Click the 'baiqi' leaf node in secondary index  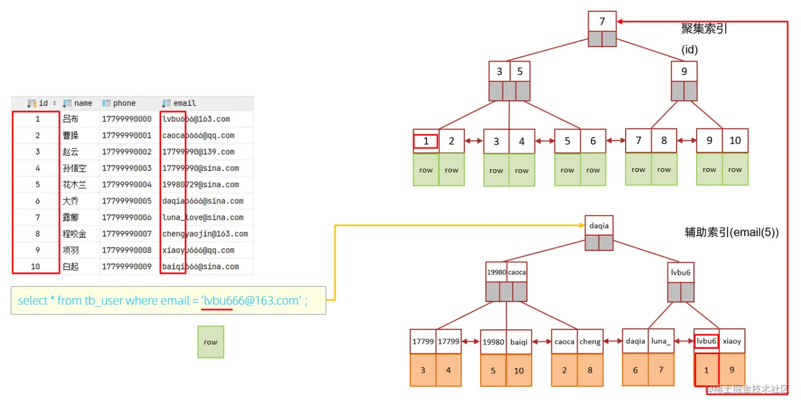519,342
